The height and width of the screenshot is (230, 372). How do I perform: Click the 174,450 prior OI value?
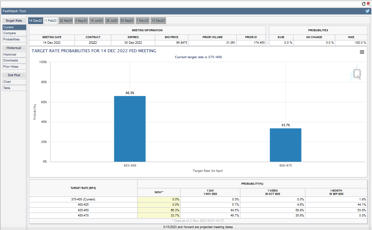pos(259,43)
